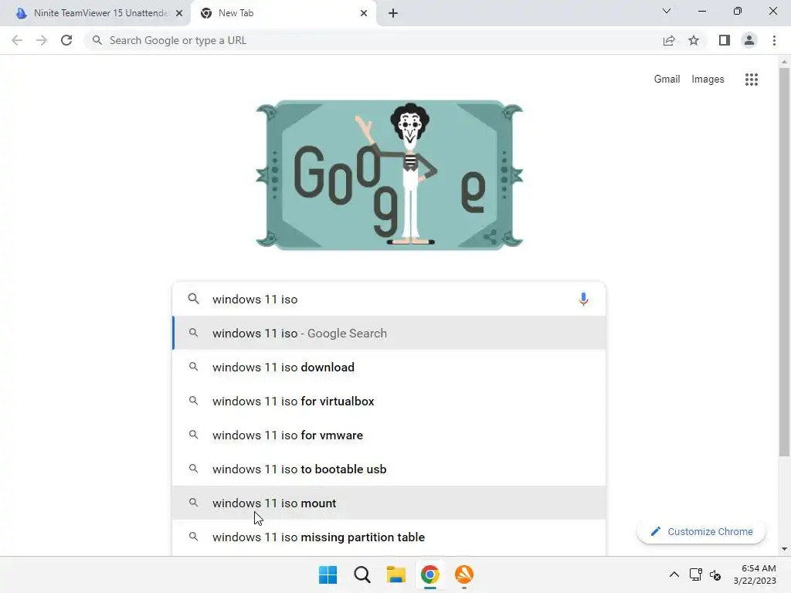The image size is (791, 593).
Task: Start voice search with the microphone icon
Action: 583,299
